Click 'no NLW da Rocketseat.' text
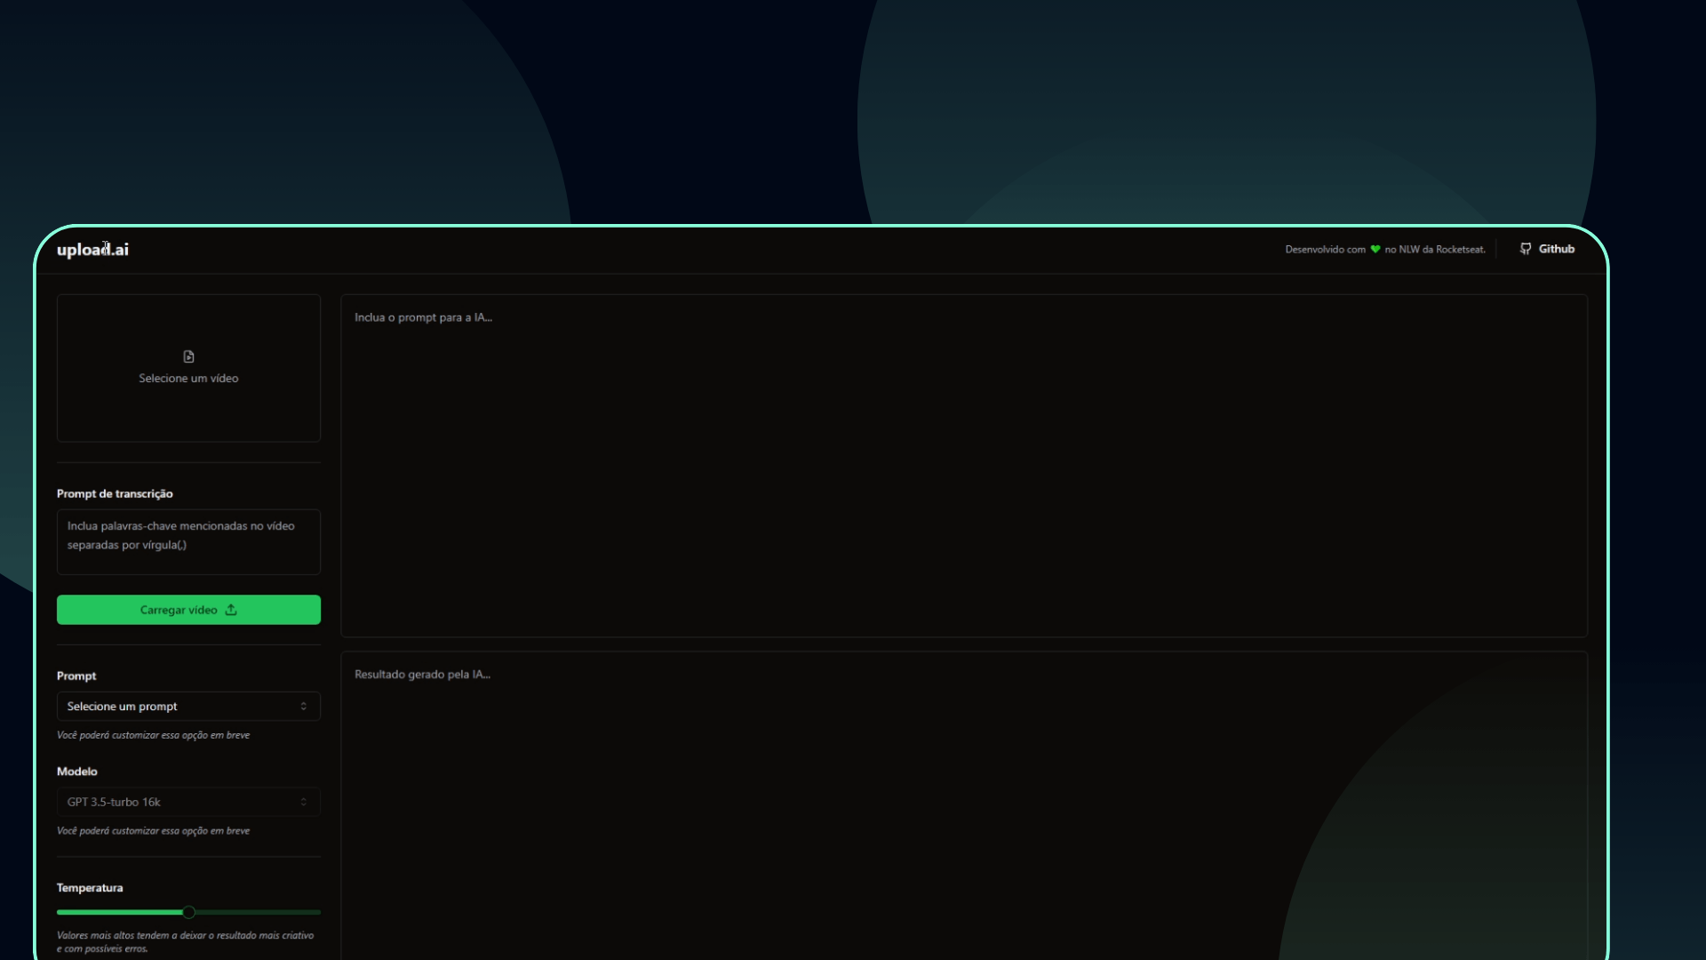The width and height of the screenshot is (1706, 960). (1435, 250)
